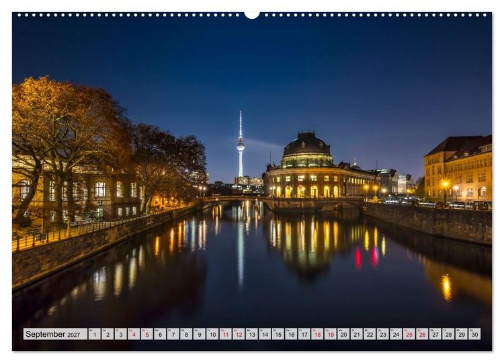Click day cell 23
Viewport: 504px width, 363px height.
tap(383, 333)
